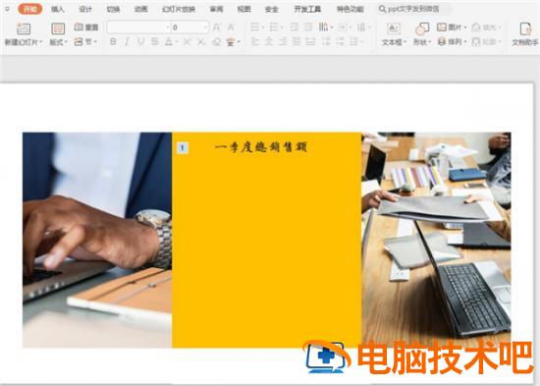Click the 重置 reset button
The width and height of the screenshot is (540, 386).
coord(86,27)
